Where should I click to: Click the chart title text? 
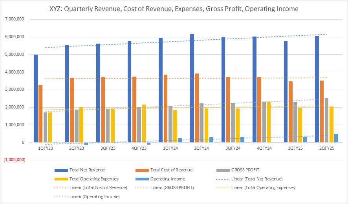174,9
